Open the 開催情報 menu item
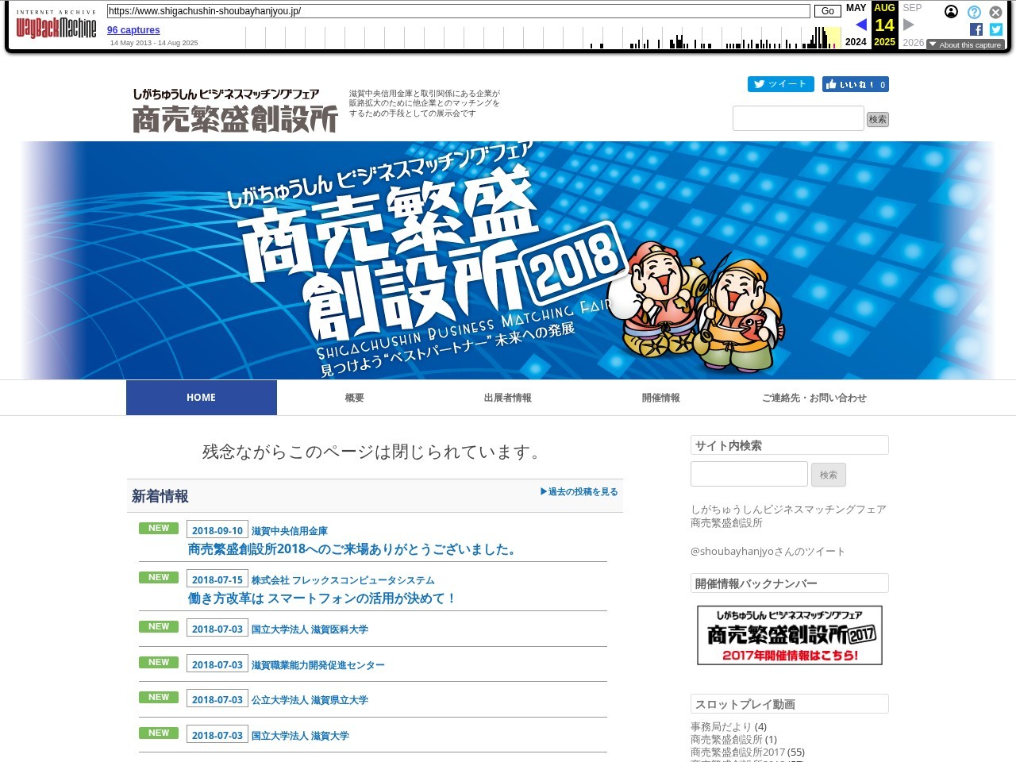Viewport: 1016px width, 762px height. tap(660, 398)
